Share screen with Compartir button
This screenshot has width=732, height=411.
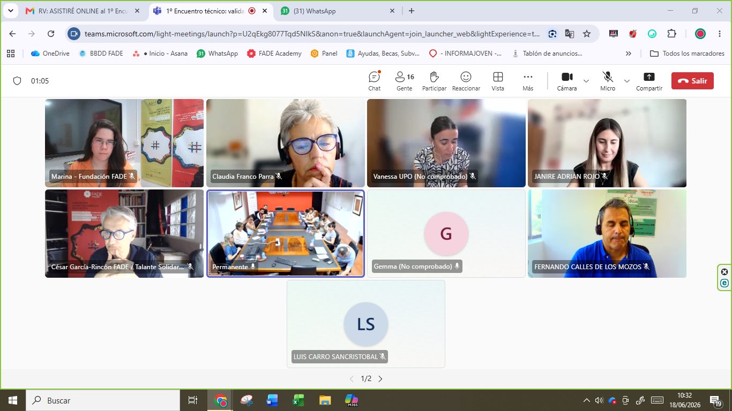[649, 81]
